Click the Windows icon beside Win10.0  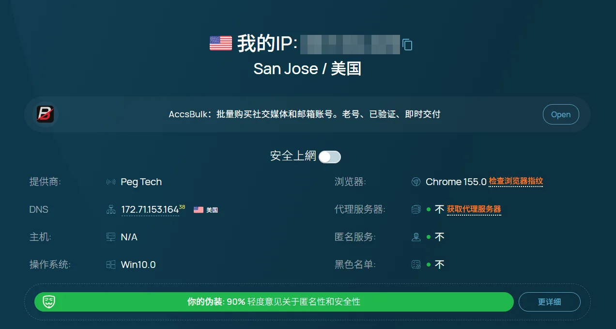(x=111, y=265)
